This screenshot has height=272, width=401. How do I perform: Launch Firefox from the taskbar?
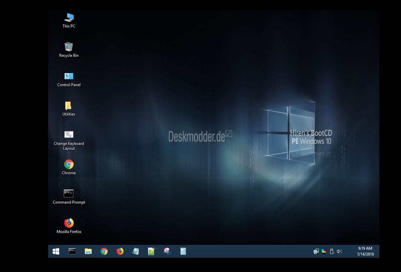120,251
